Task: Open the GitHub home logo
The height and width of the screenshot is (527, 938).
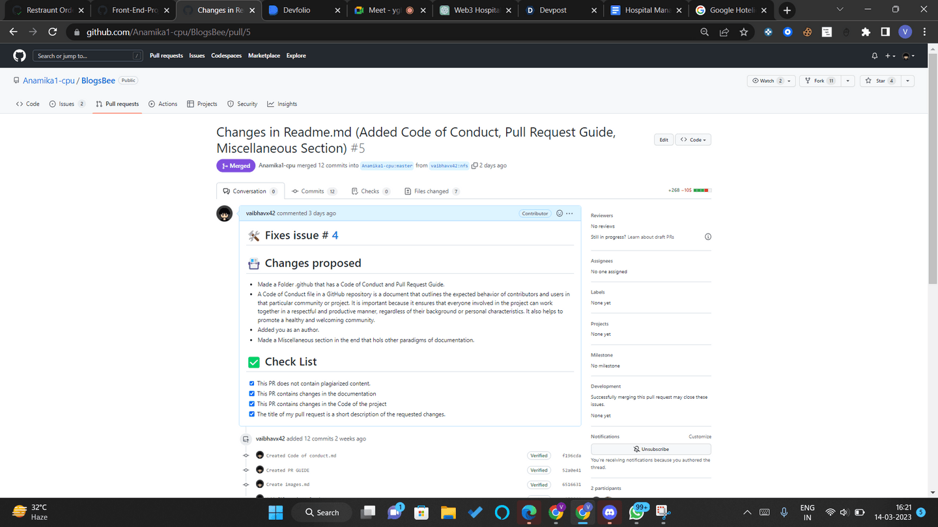Action: [20, 56]
